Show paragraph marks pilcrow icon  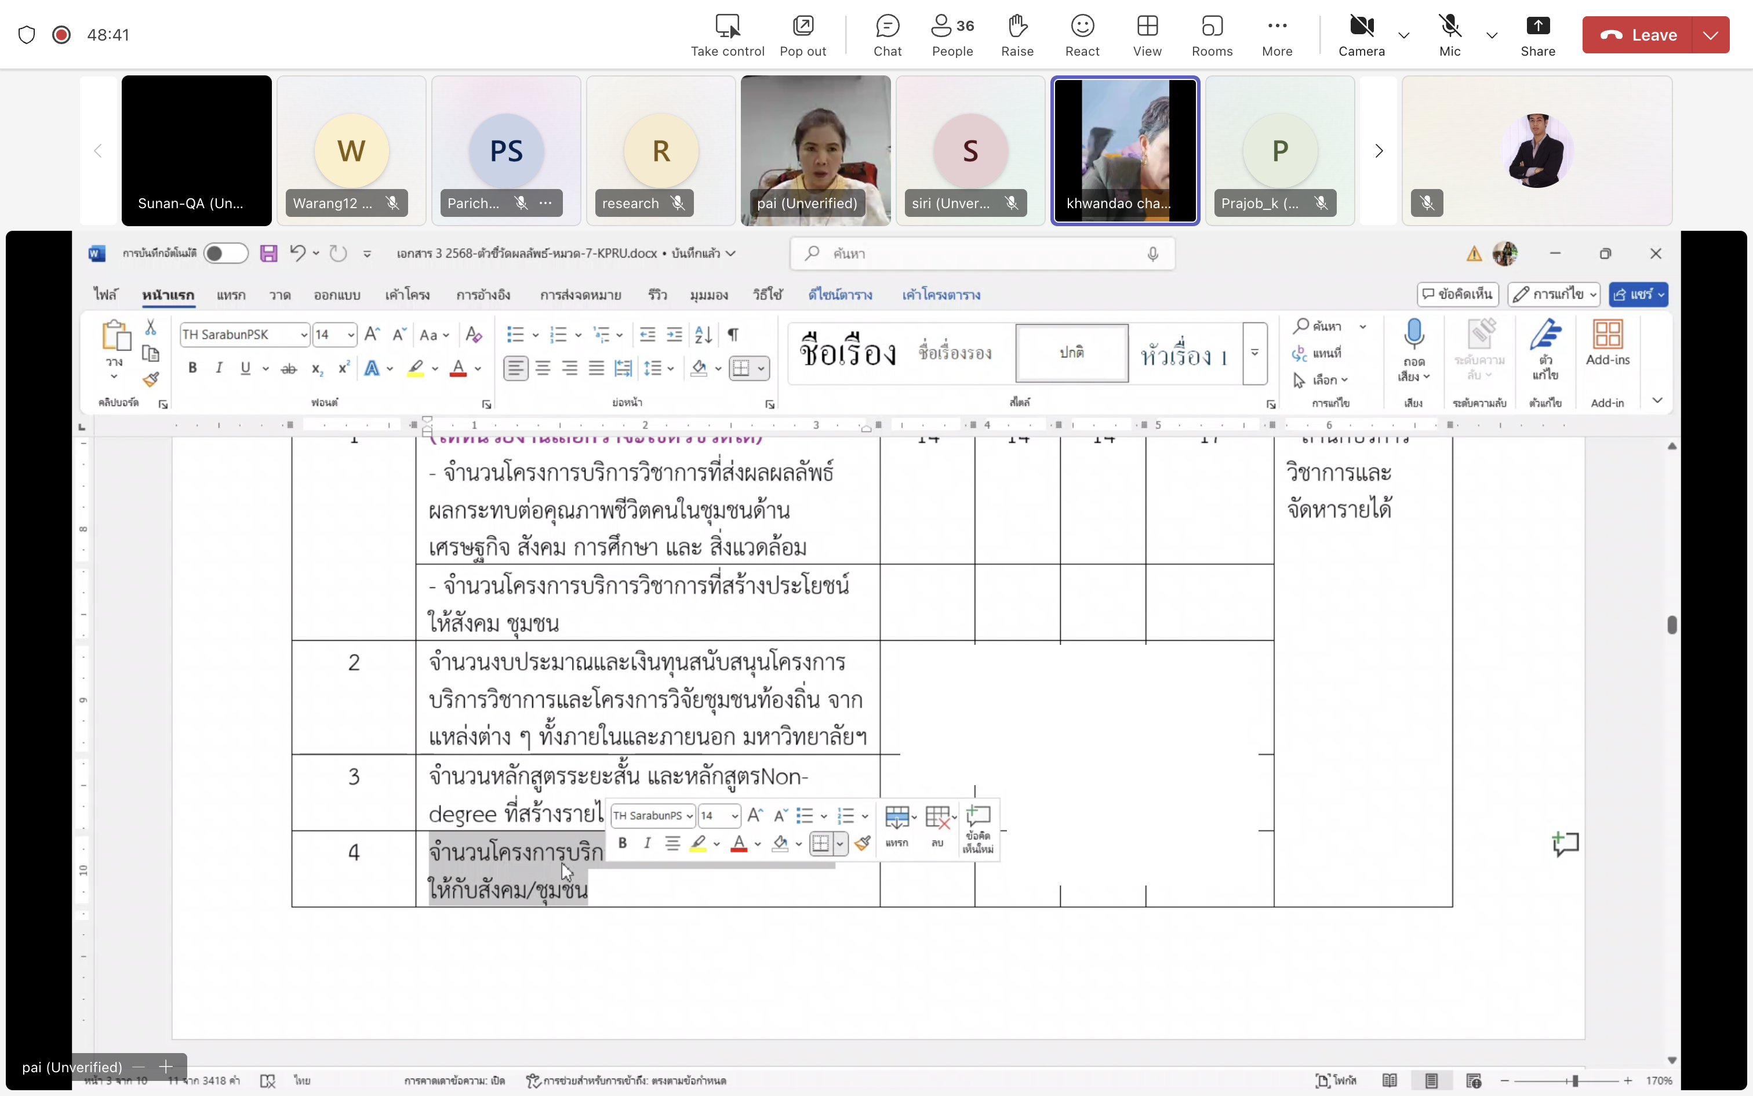(733, 334)
